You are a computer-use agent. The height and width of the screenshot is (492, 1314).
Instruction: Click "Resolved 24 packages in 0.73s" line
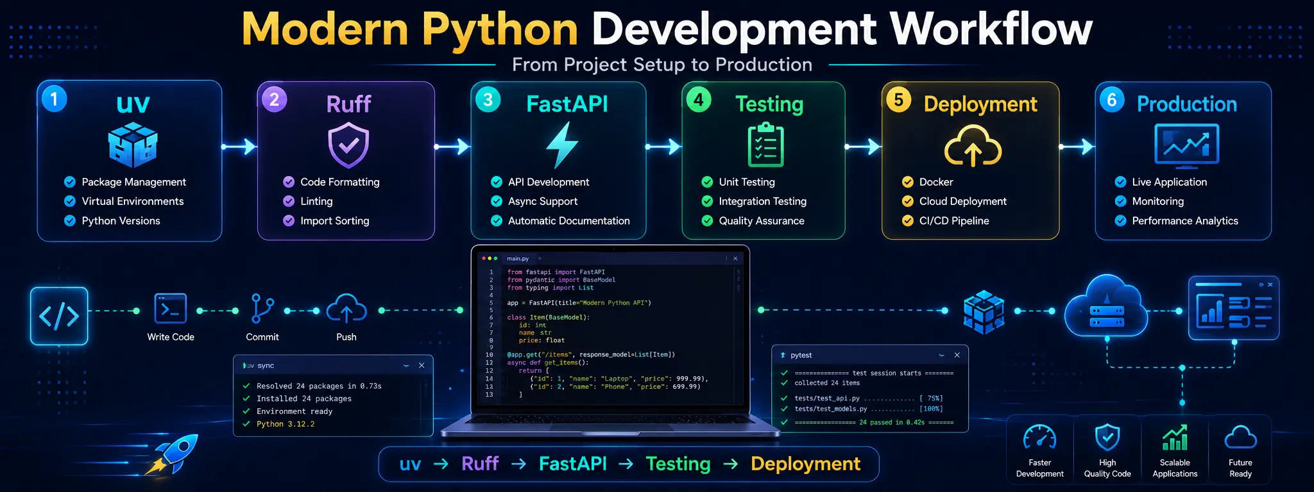tap(319, 386)
